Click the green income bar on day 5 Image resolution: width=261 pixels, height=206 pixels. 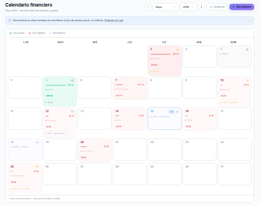coord(56,85)
